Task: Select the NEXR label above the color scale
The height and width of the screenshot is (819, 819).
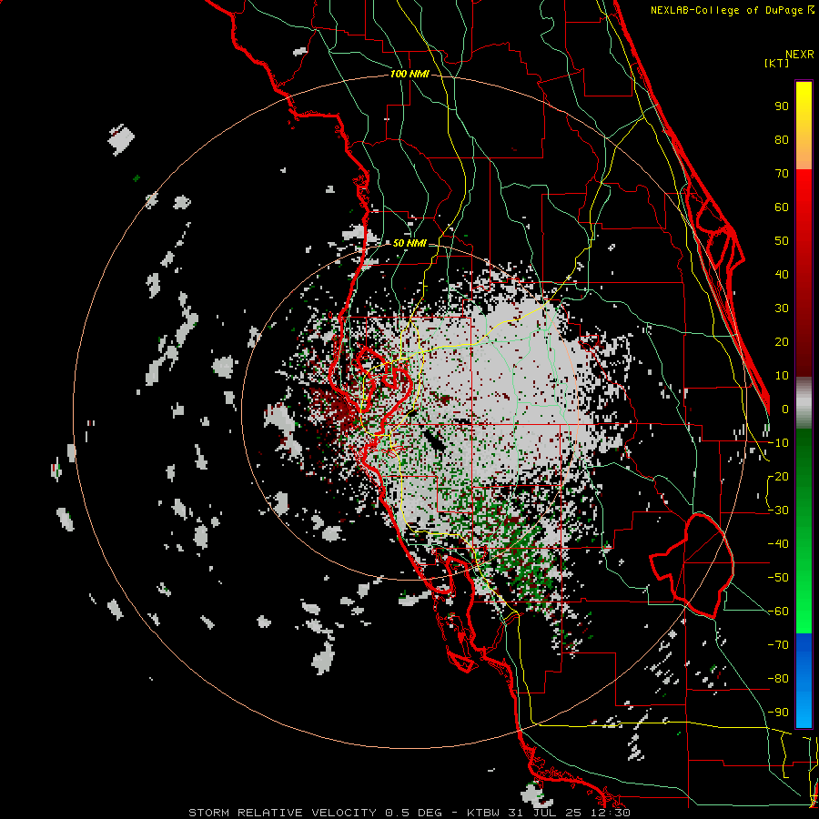Action: [799, 55]
